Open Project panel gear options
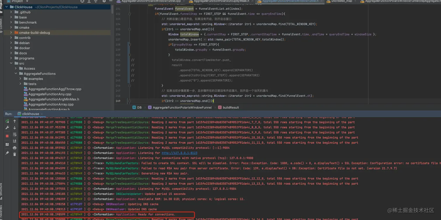 [x=104, y=1]
